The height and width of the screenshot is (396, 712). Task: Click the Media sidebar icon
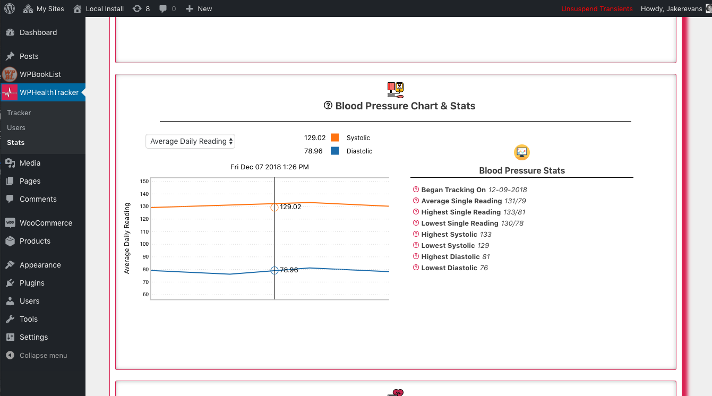pos(10,163)
